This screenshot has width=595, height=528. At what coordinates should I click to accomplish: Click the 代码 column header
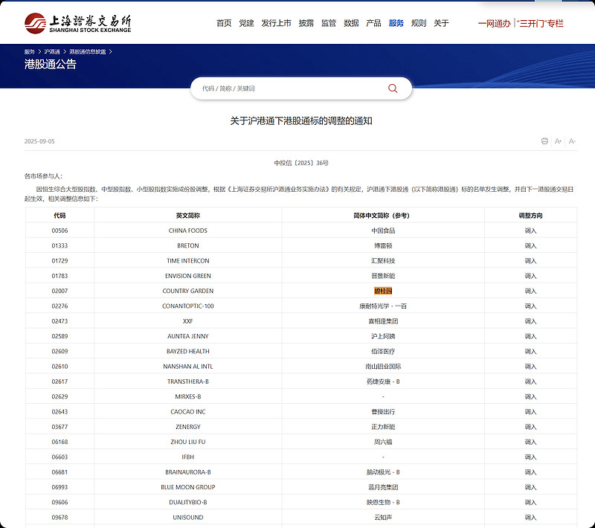point(59,216)
